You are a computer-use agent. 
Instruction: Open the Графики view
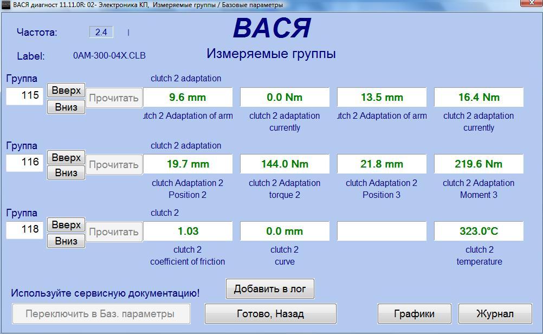[414, 313]
